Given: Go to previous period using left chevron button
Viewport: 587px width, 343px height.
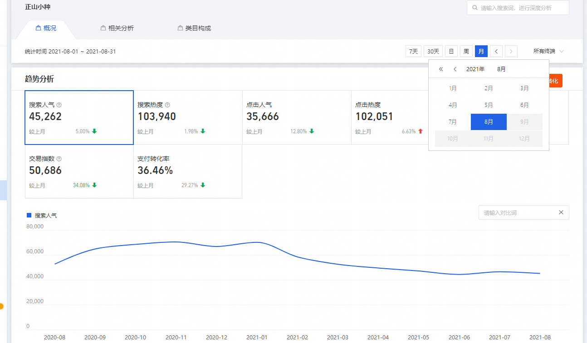Looking at the screenshot, I should [x=496, y=51].
